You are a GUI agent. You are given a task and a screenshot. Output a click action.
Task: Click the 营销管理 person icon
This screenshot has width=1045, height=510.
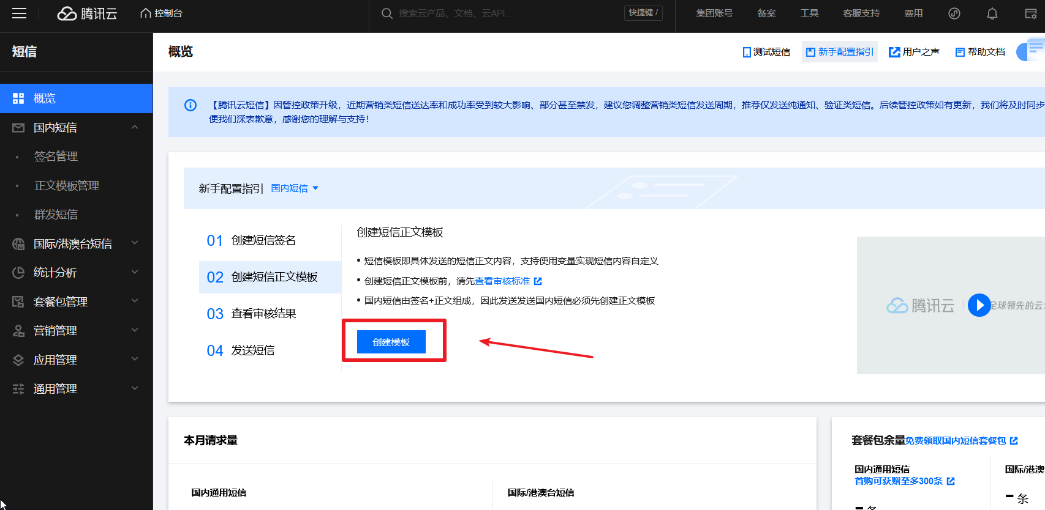coord(18,331)
